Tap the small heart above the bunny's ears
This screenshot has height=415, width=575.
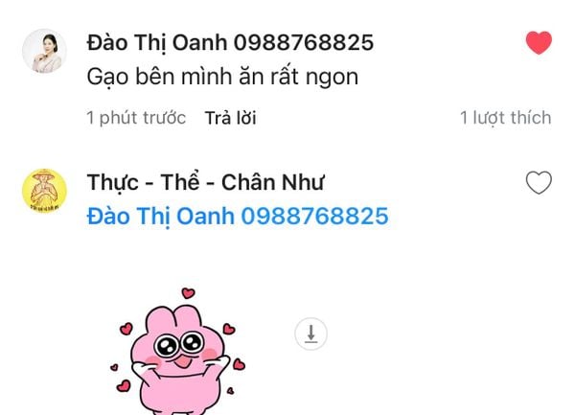[188, 293]
